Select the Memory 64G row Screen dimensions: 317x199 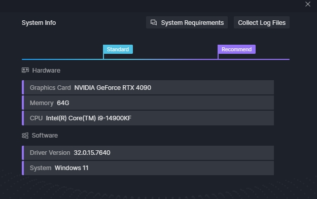click(148, 103)
